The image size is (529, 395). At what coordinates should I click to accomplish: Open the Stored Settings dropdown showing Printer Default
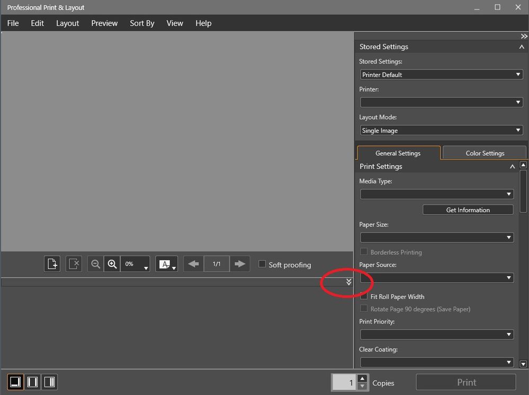(441, 75)
